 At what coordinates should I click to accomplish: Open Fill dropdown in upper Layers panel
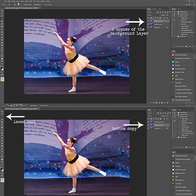coord(170,18)
